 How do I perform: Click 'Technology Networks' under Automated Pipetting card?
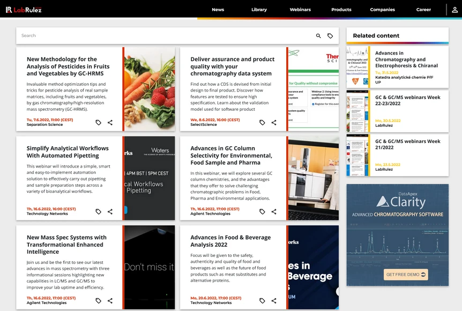[x=47, y=214]
